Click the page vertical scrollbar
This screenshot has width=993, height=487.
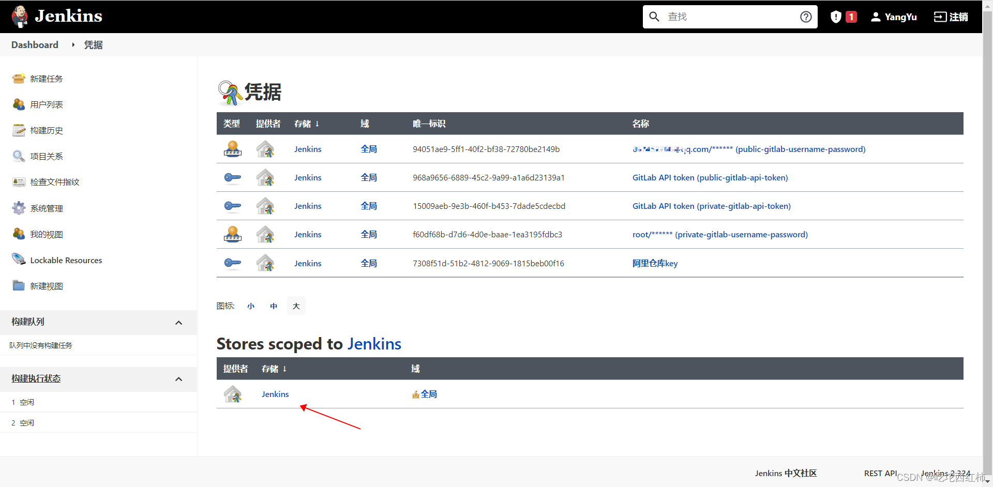(x=987, y=243)
